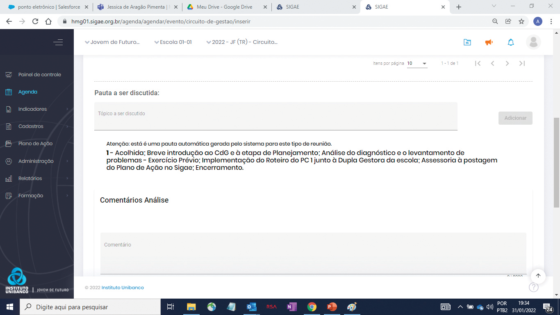The image size is (560, 315).
Task: Go to previous page of results
Action: [493, 63]
